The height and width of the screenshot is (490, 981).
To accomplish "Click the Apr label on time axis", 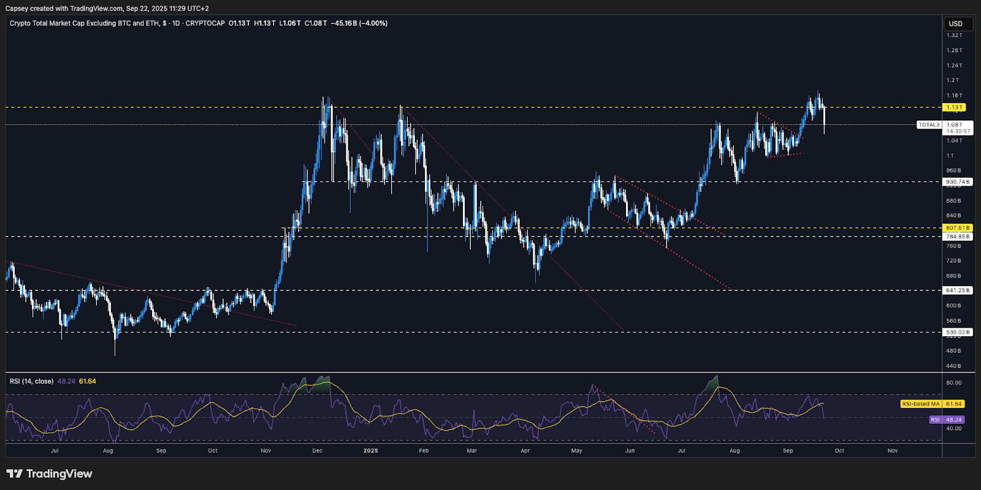I will pos(525,451).
